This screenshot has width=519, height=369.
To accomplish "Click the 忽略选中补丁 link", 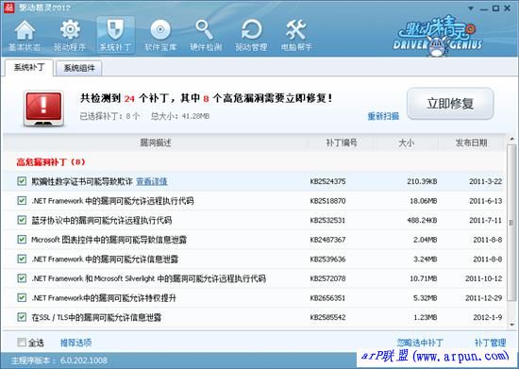I will [x=420, y=343].
